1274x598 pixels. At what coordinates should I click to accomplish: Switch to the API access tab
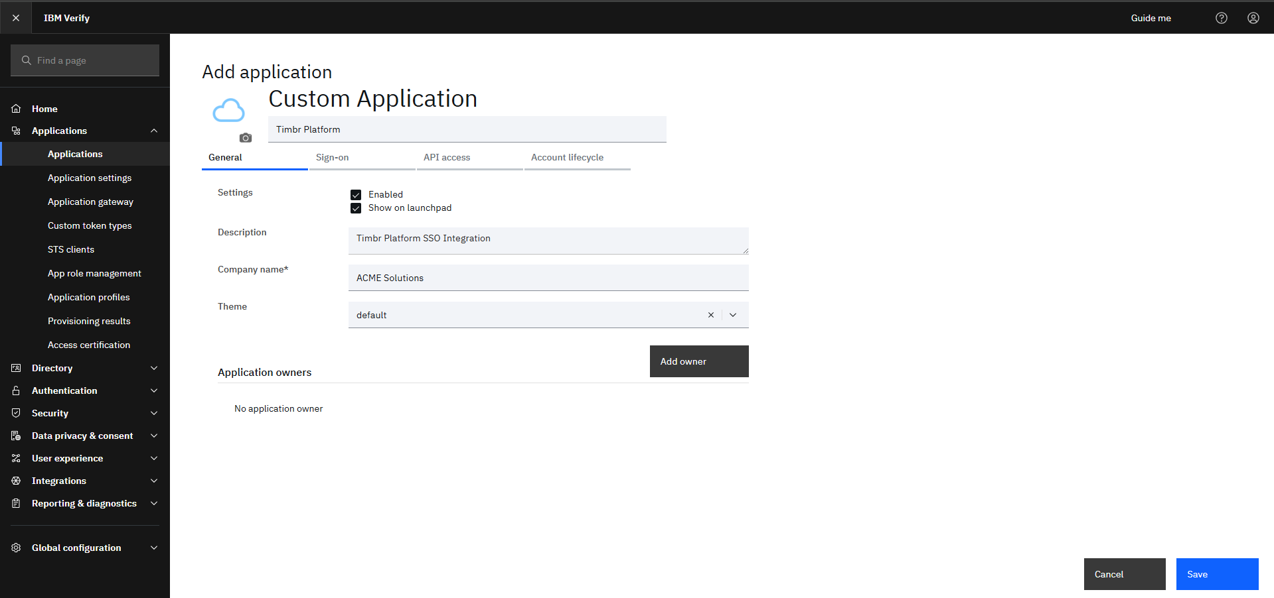click(470, 158)
